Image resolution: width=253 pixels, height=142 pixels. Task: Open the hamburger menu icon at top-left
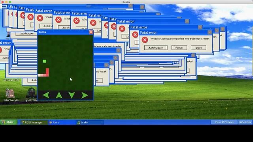4,6
